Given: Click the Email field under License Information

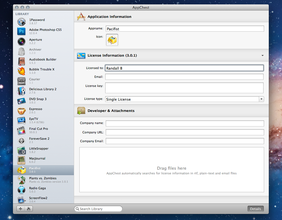Looking at the screenshot, I should 184,77.
